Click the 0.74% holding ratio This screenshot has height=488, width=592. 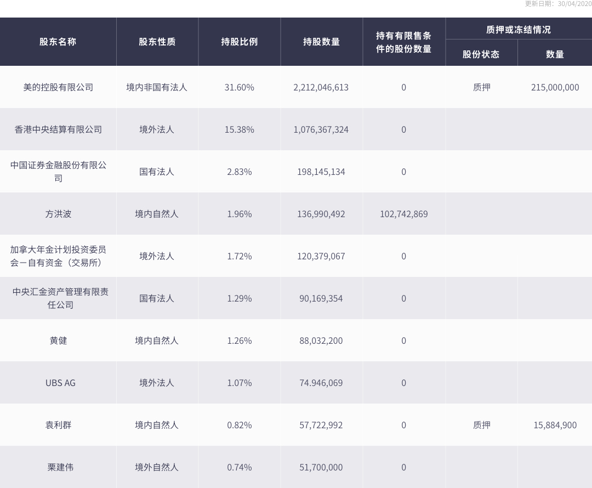click(x=240, y=467)
